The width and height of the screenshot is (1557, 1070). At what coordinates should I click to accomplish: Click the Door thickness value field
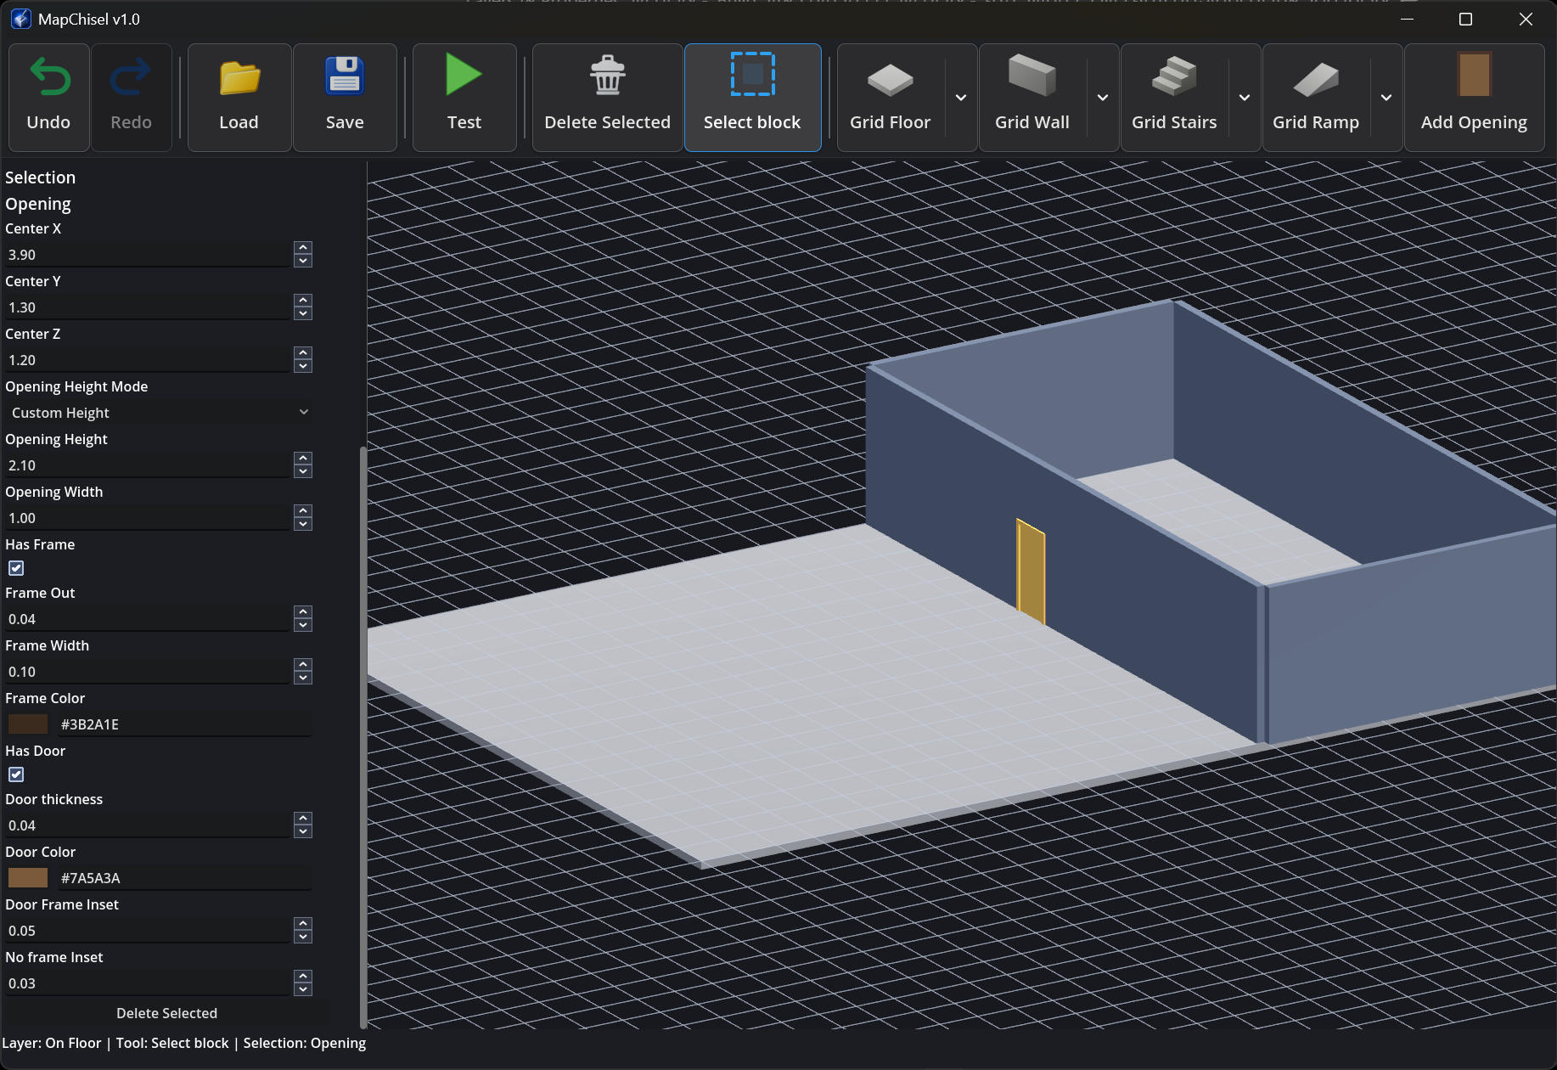tap(148, 825)
